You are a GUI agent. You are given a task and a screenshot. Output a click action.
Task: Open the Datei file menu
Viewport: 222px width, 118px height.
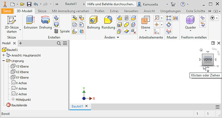pos(7,11)
